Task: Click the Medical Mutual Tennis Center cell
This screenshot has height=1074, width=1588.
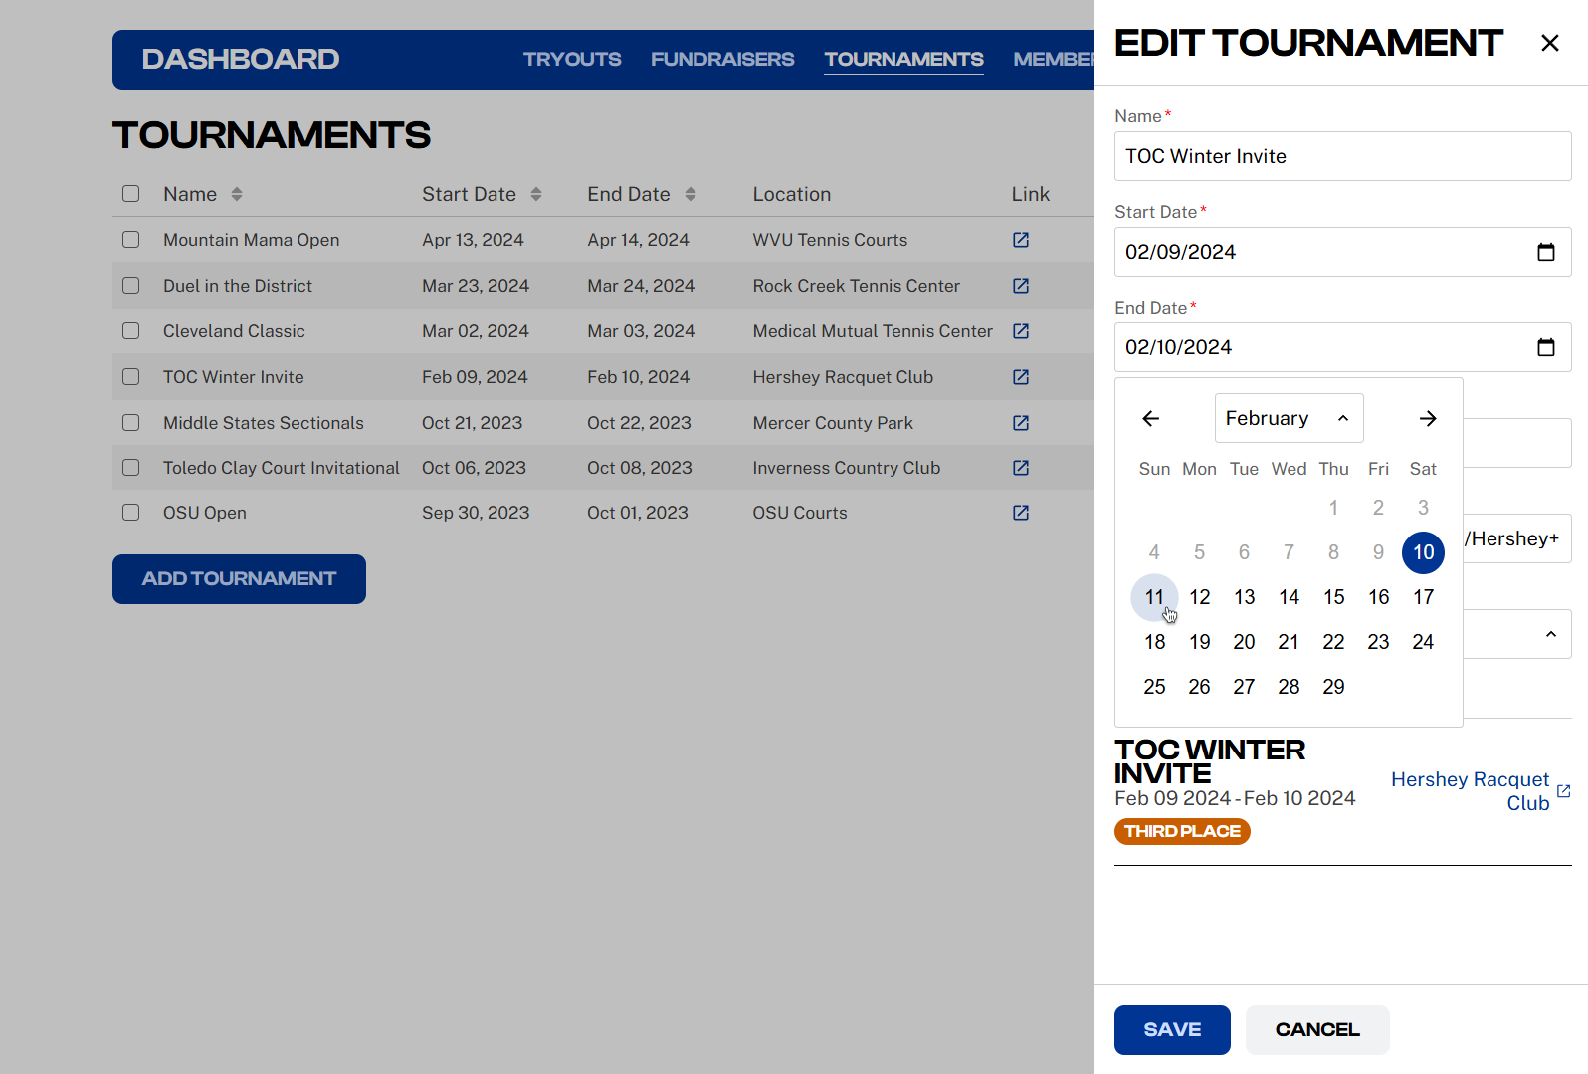Action: coord(873,331)
